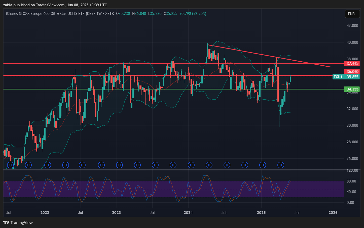The height and width of the screenshot is (228, 364).
Task: Click the dividend marker above the 2024 label
Action: (x=191, y=165)
